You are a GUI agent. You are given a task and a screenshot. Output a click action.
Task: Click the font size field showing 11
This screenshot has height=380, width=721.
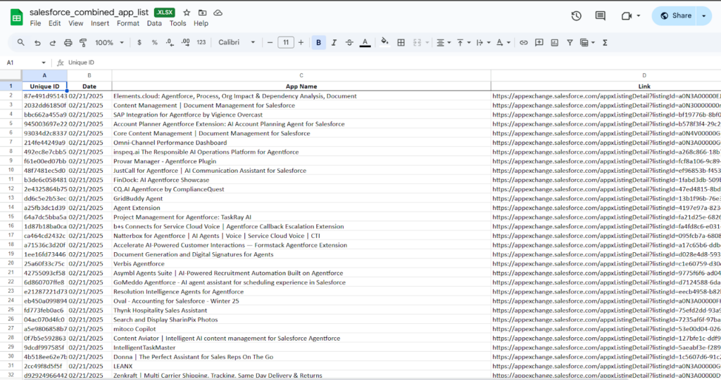(x=285, y=43)
